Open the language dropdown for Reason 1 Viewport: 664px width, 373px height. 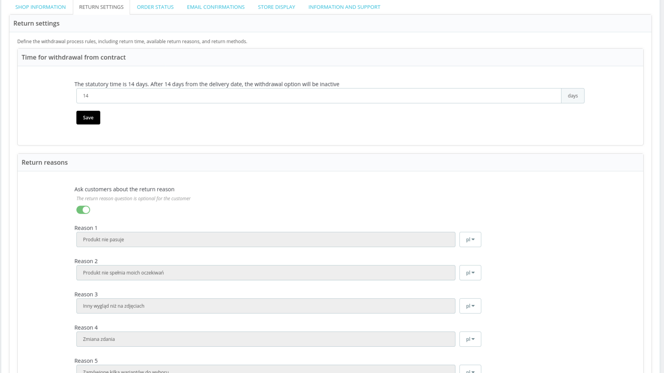coord(470,239)
